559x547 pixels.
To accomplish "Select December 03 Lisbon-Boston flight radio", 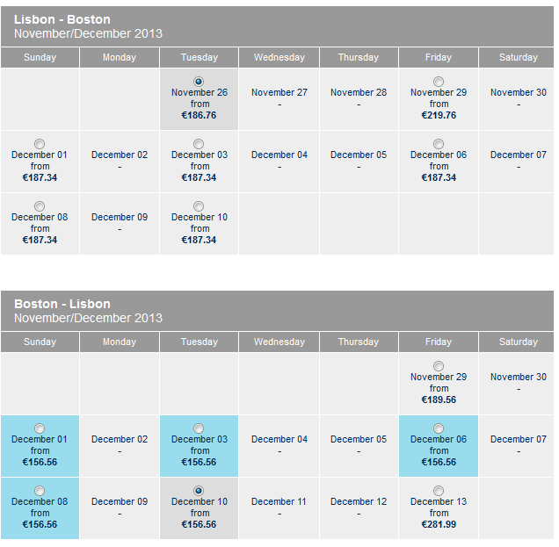I will pos(199,144).
